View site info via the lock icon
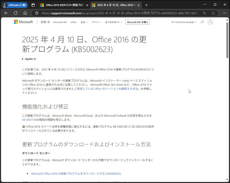 (37, 13)
